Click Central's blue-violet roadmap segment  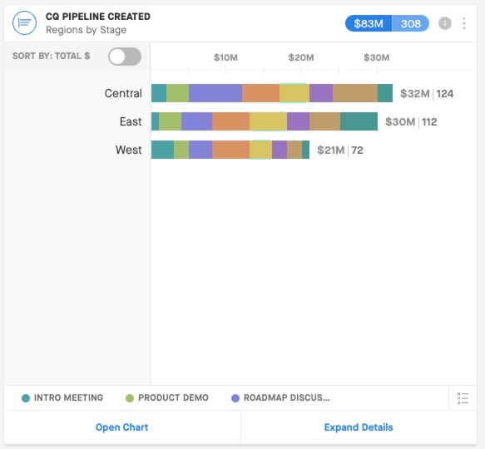click(x=215, y=93)
